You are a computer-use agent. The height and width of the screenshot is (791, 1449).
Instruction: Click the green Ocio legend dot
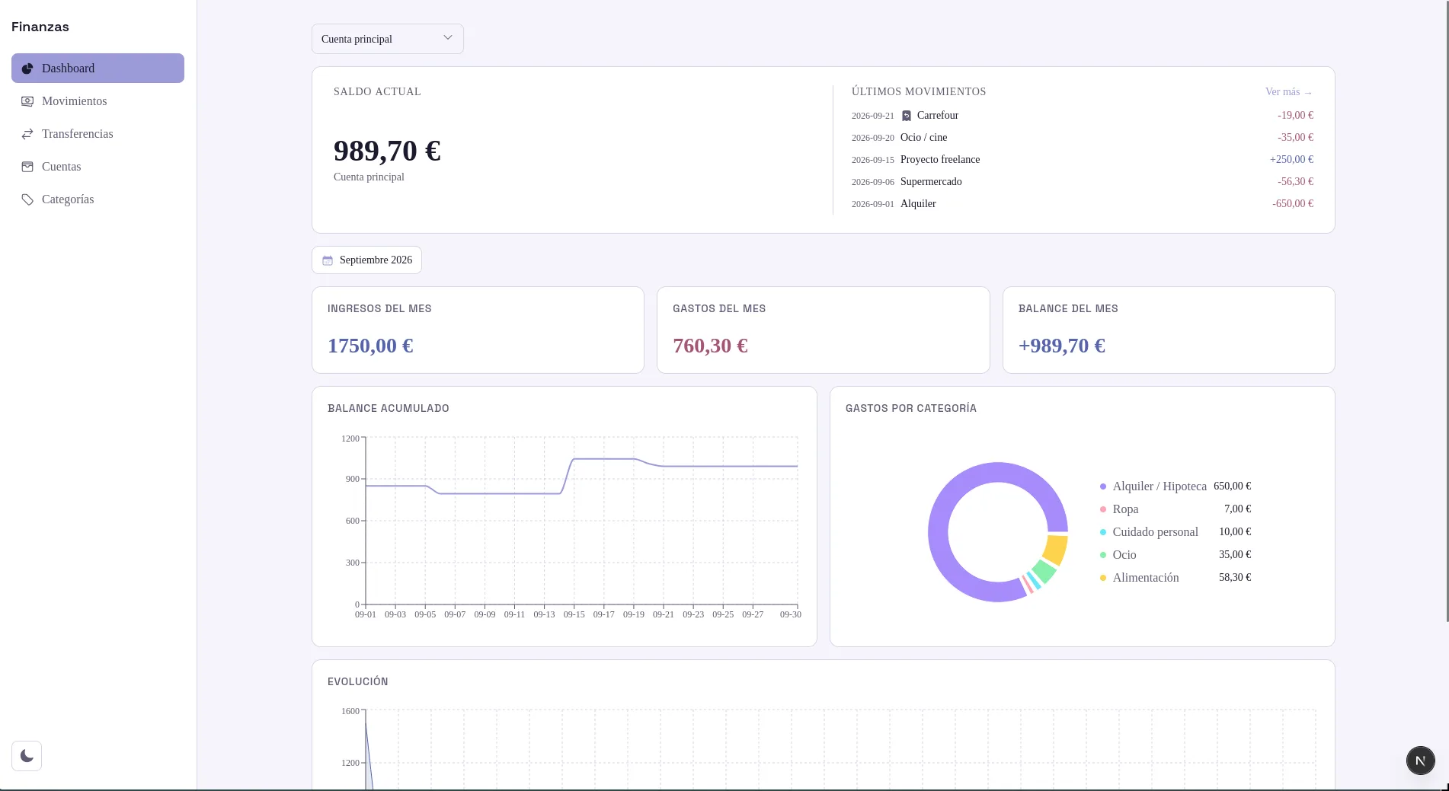point(1103,555)
